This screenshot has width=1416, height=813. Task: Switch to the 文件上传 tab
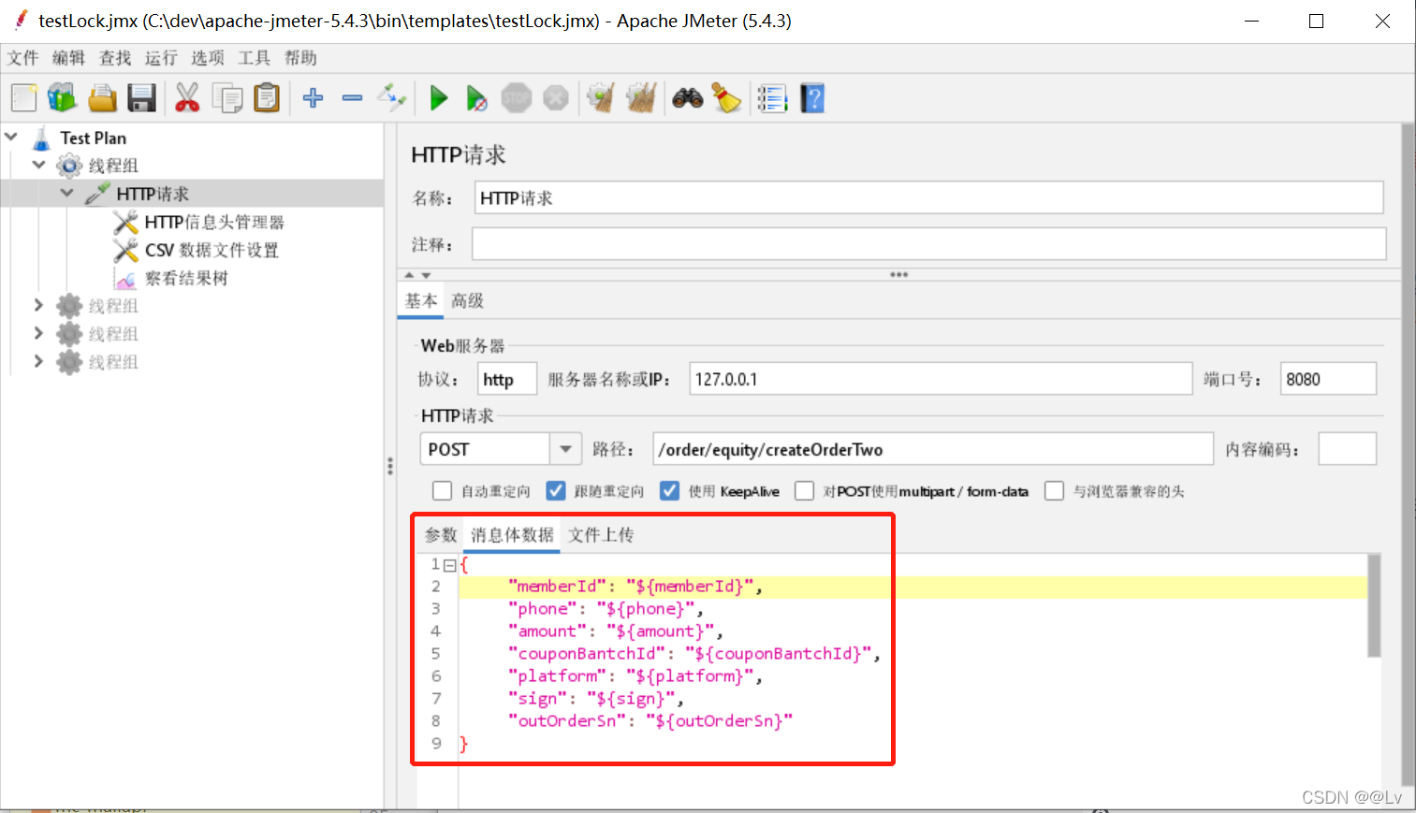[x=601, y=534]
